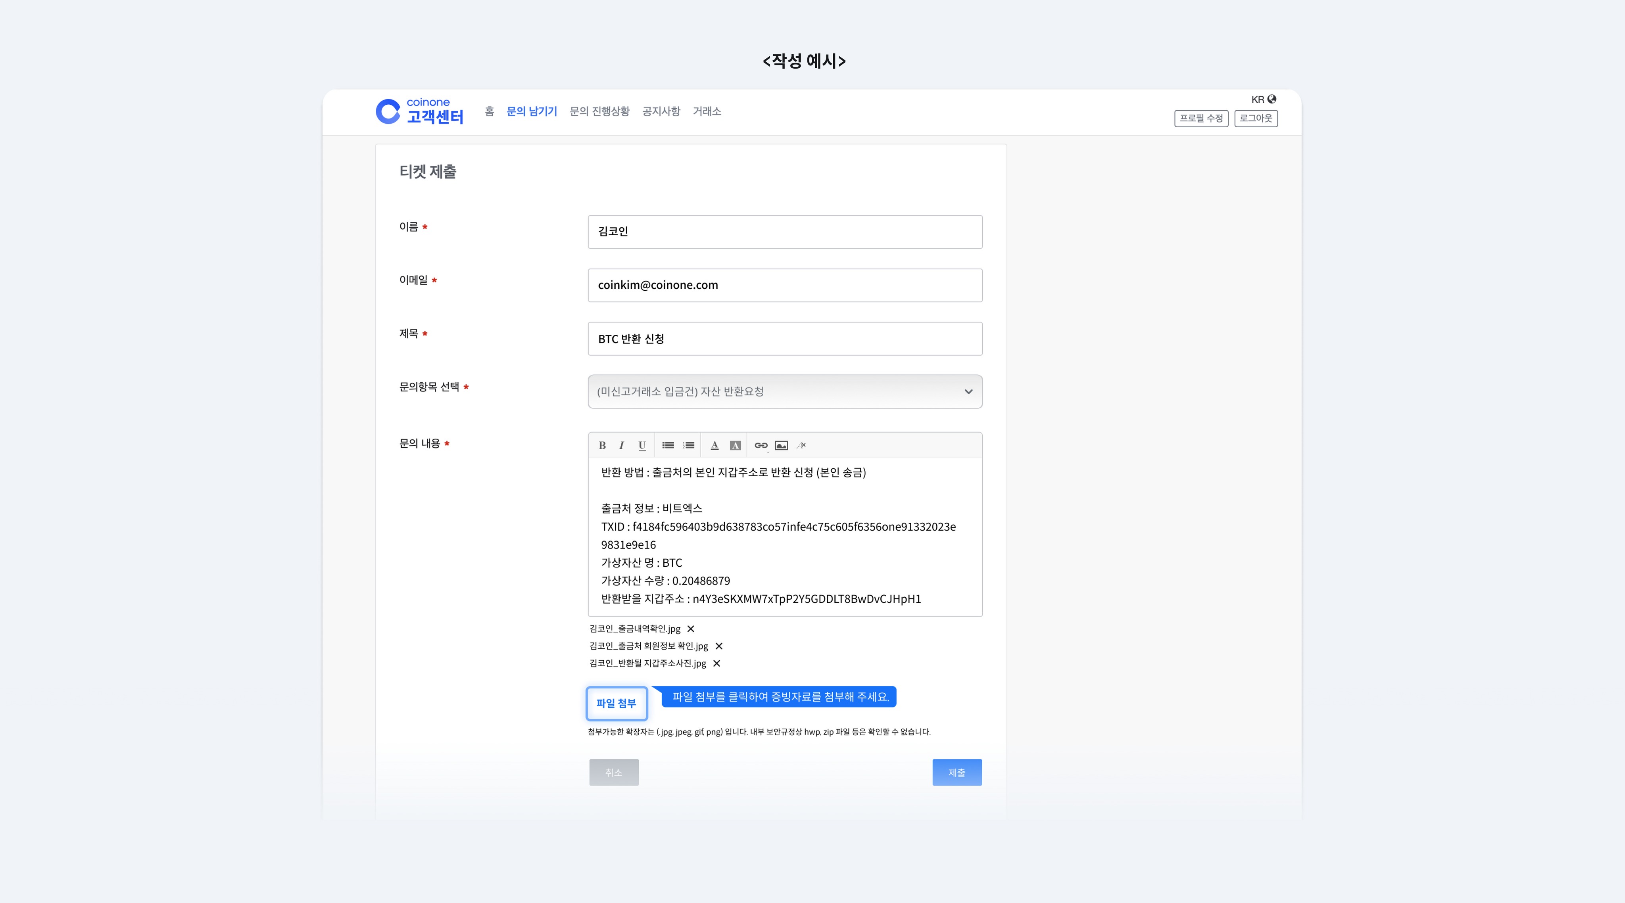
Task: Click the 제목 input field
Action: coord(785,339)
